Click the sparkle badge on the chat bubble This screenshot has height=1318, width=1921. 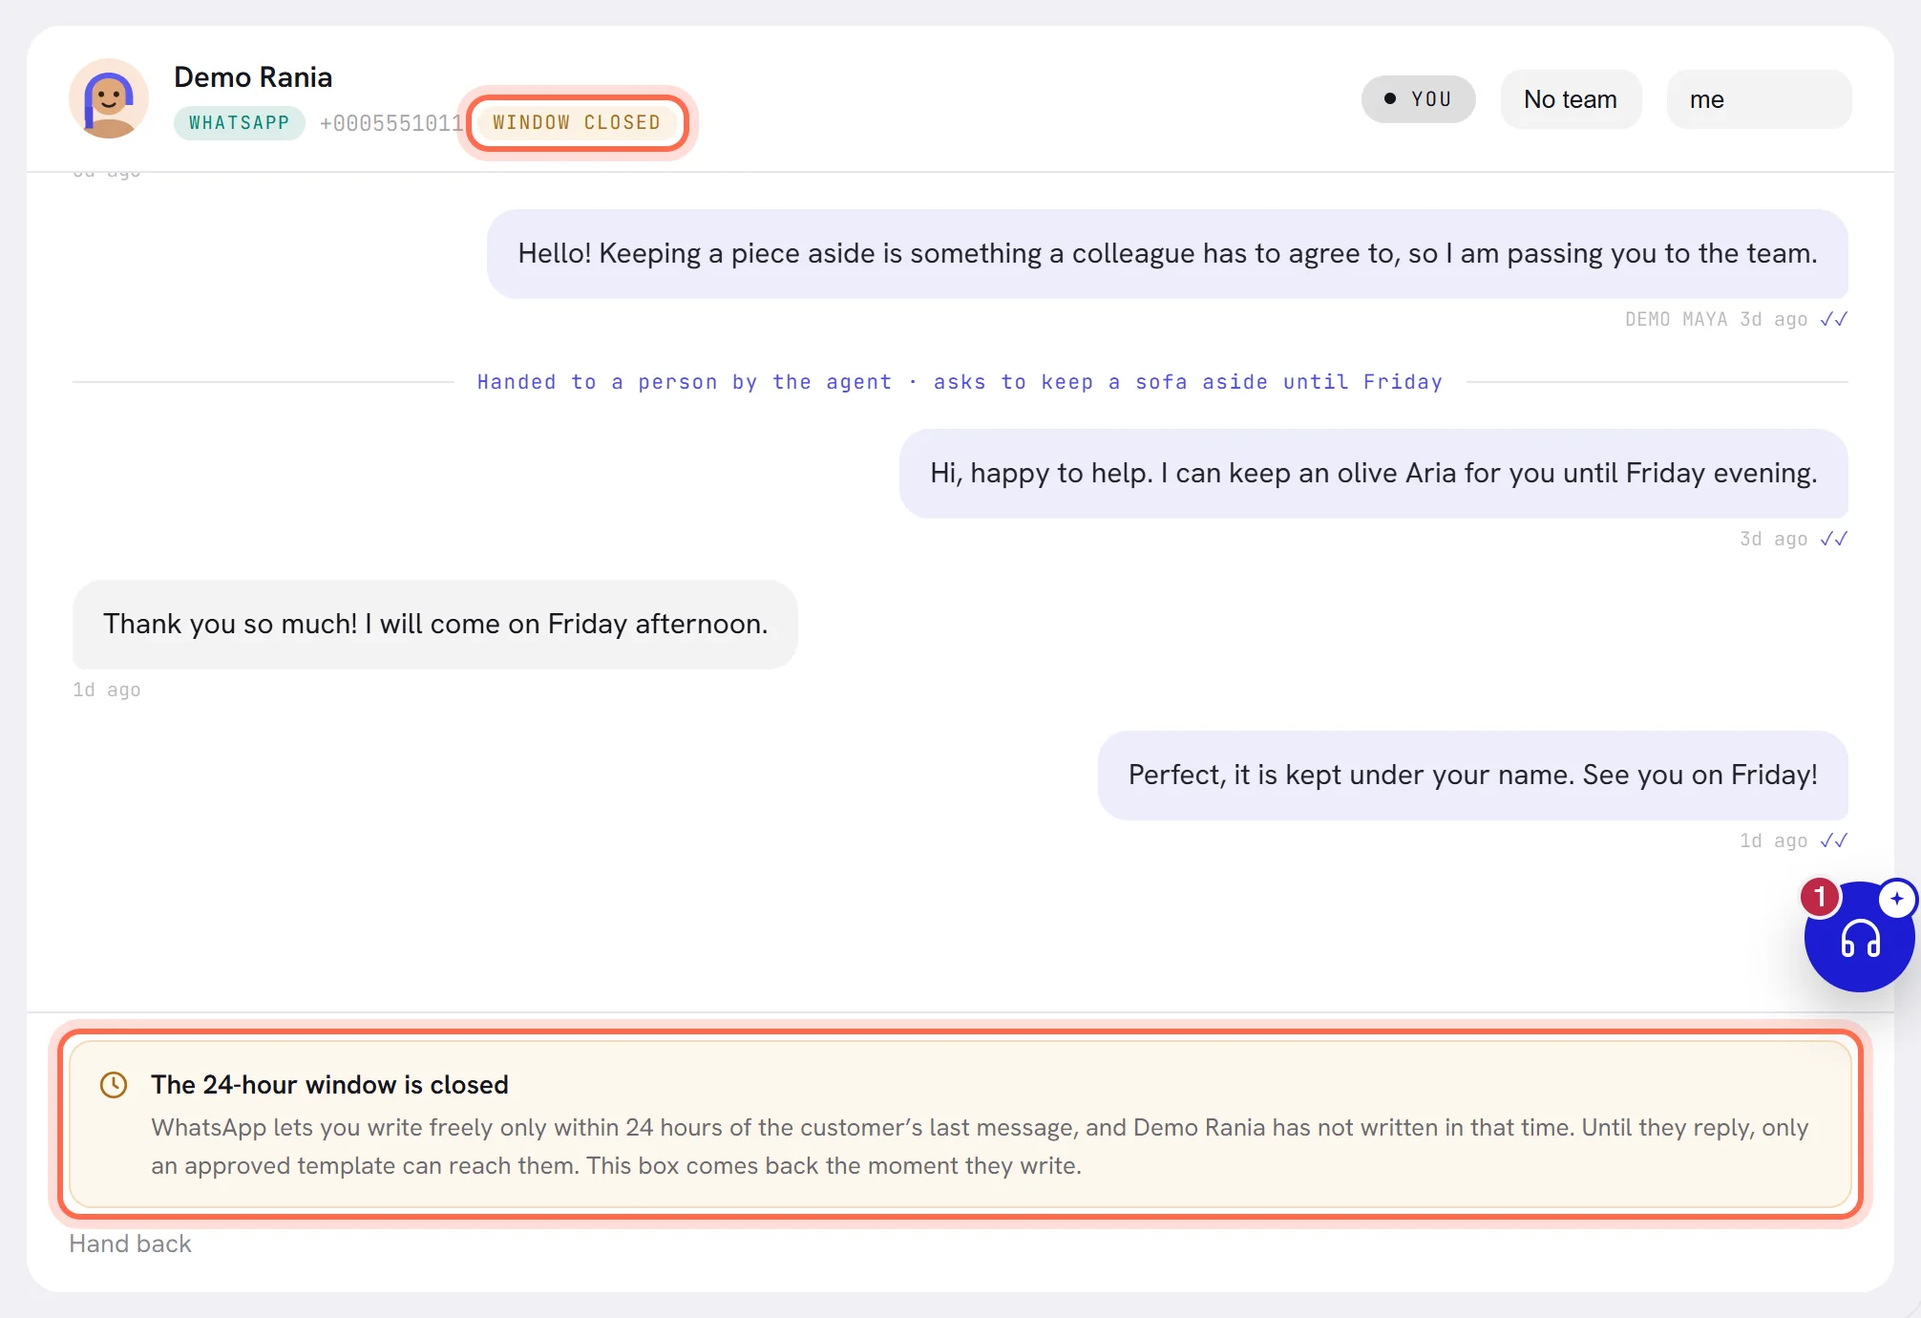1896,899
